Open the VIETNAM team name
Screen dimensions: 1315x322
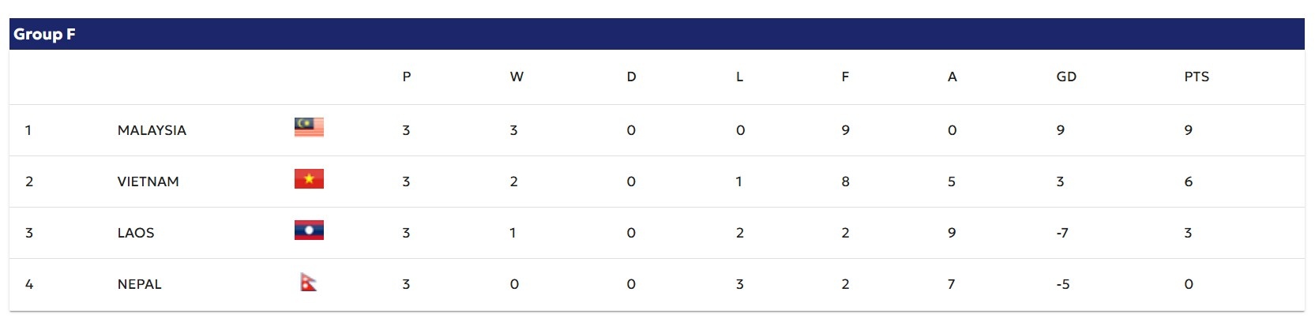tap(148, 182)
